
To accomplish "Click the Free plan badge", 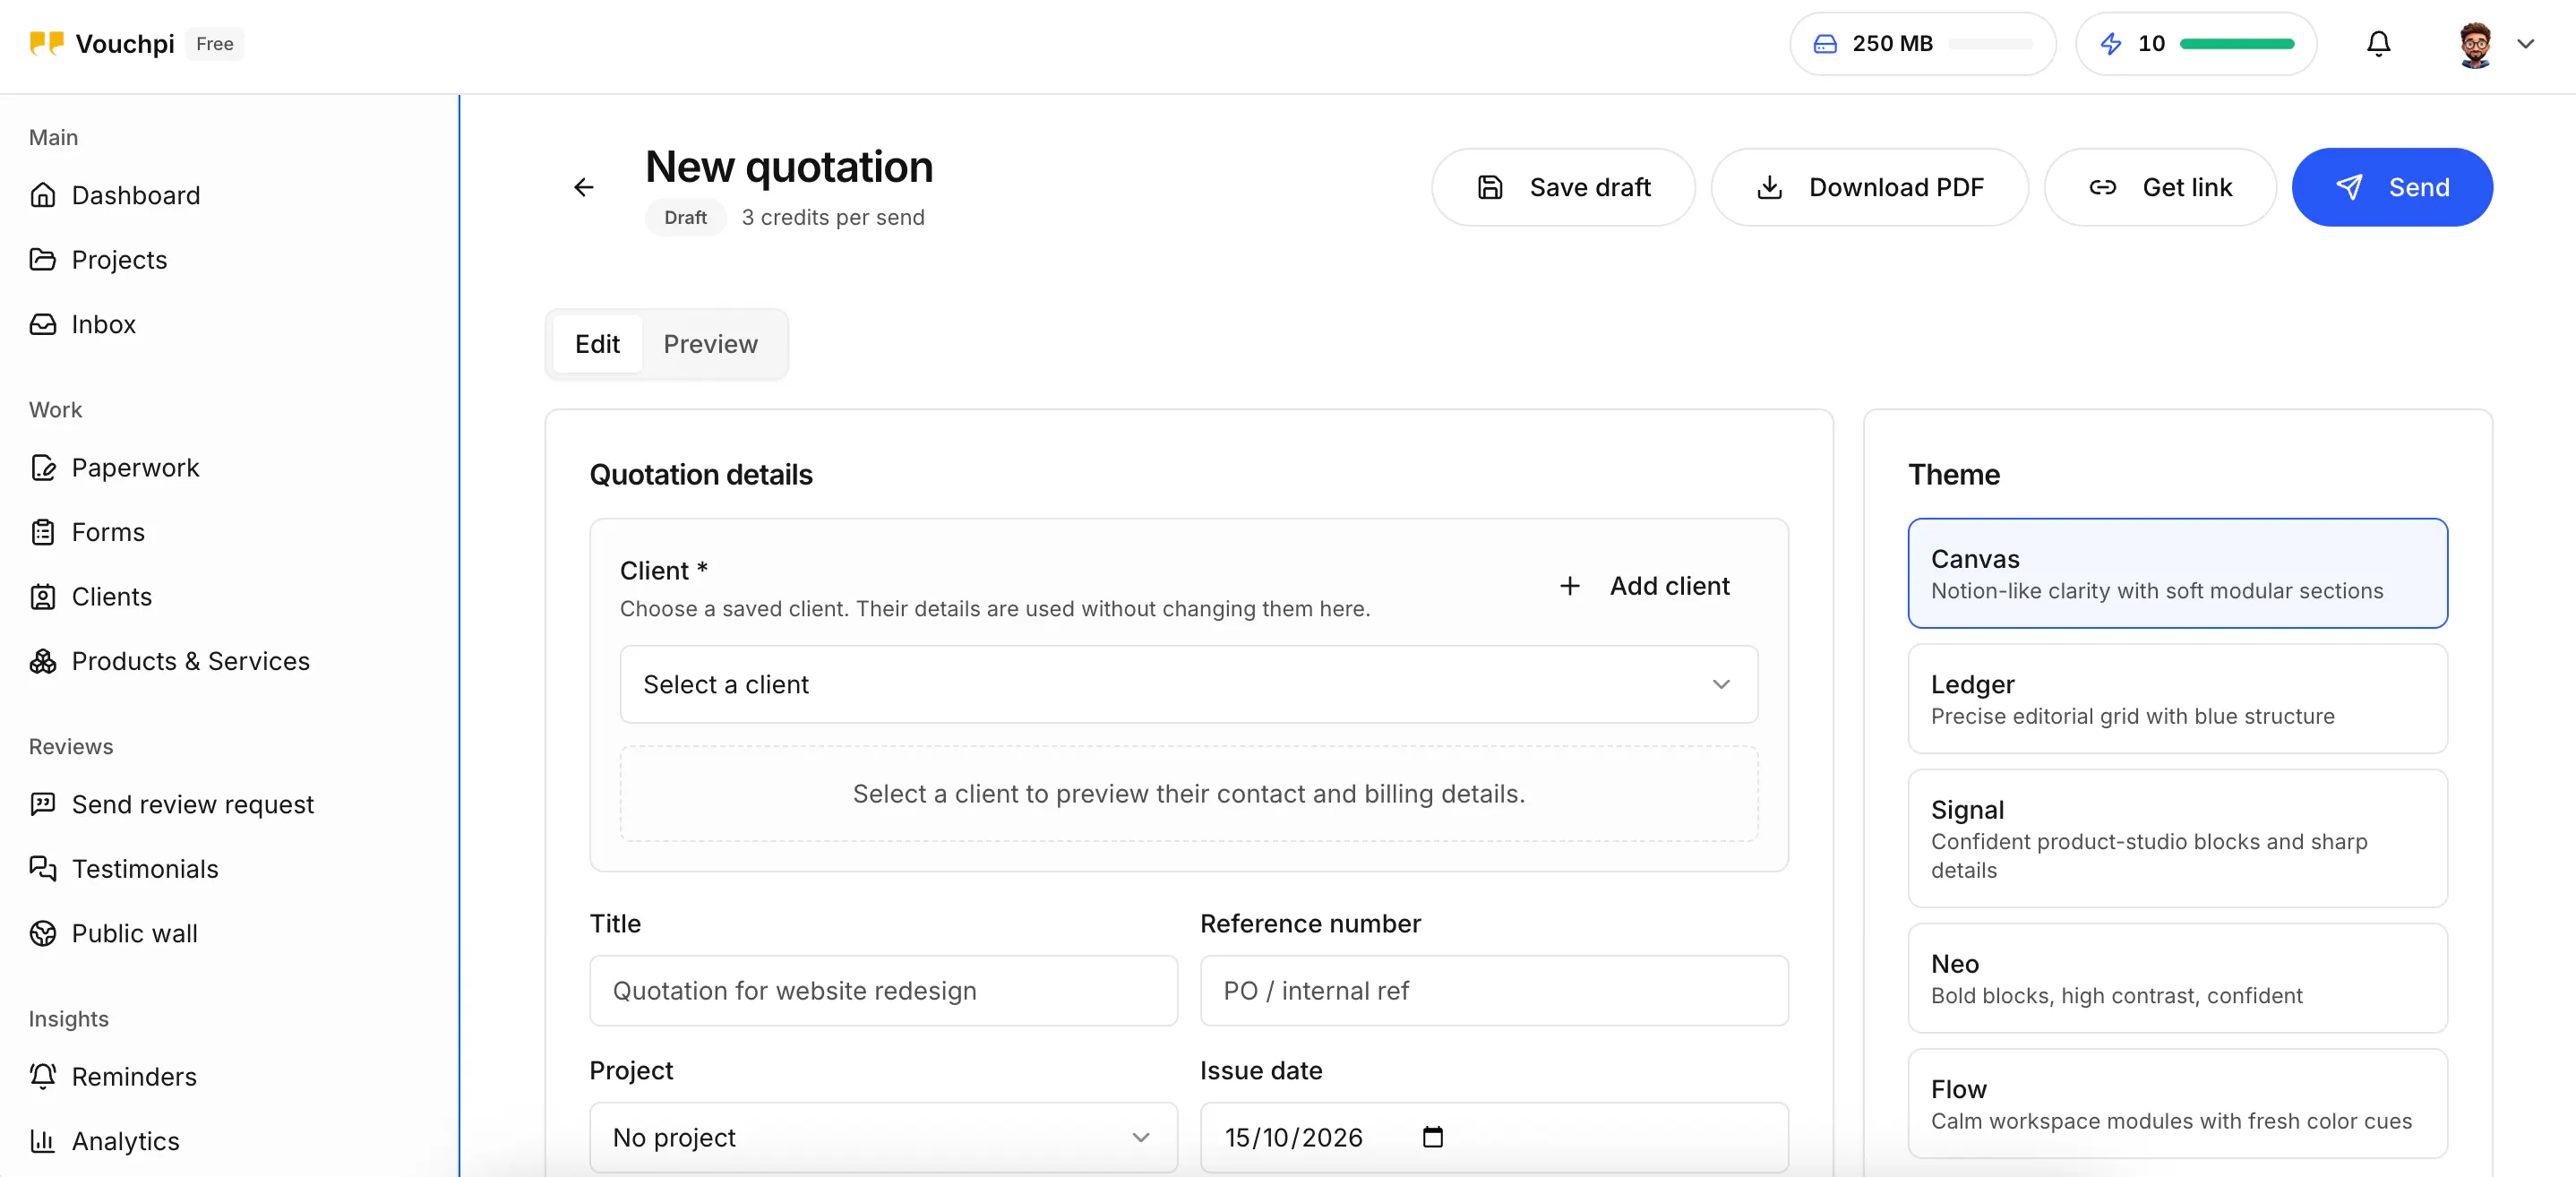I will [215, 44].
